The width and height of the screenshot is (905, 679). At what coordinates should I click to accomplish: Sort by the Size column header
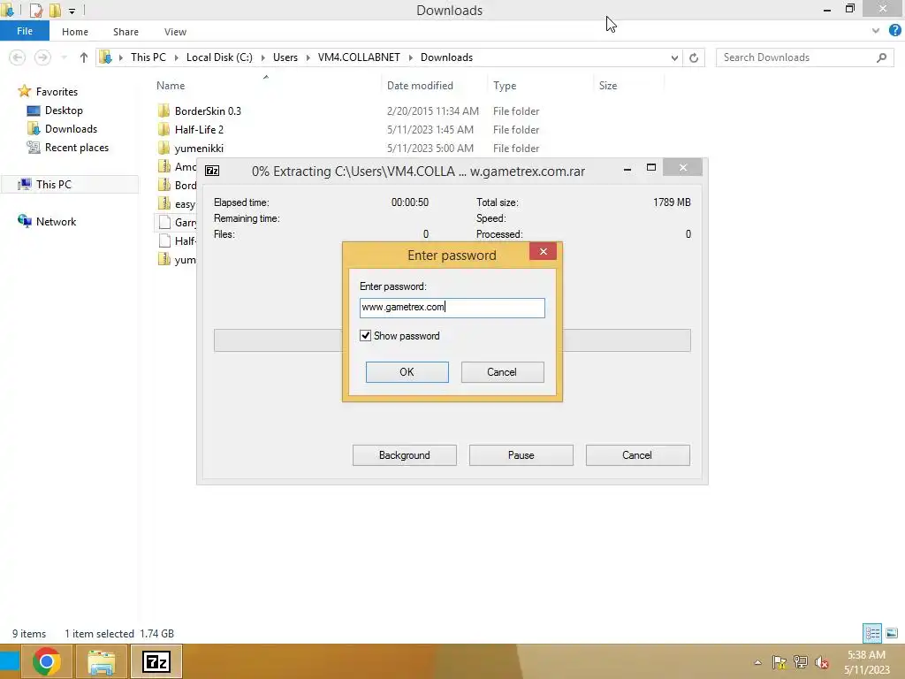pyautogui.click(x=608, y=86)
